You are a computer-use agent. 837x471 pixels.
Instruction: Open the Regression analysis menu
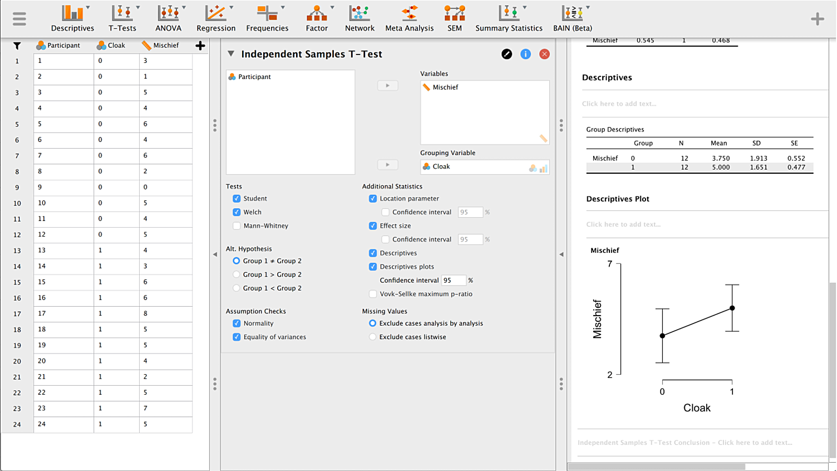[215, 18]
